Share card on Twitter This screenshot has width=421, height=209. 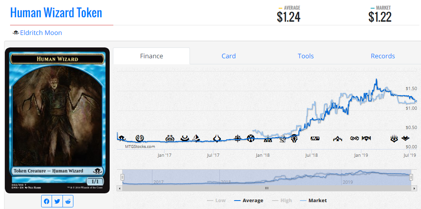tap(57, 201)
